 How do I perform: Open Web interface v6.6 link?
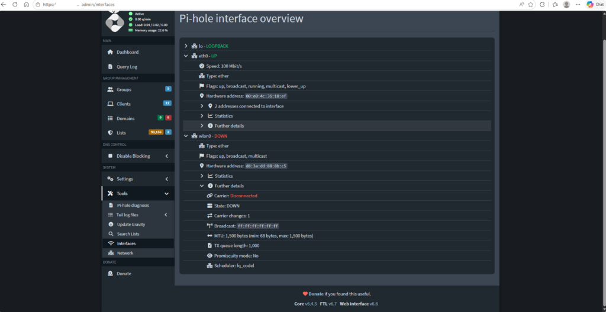coord(374,304)
